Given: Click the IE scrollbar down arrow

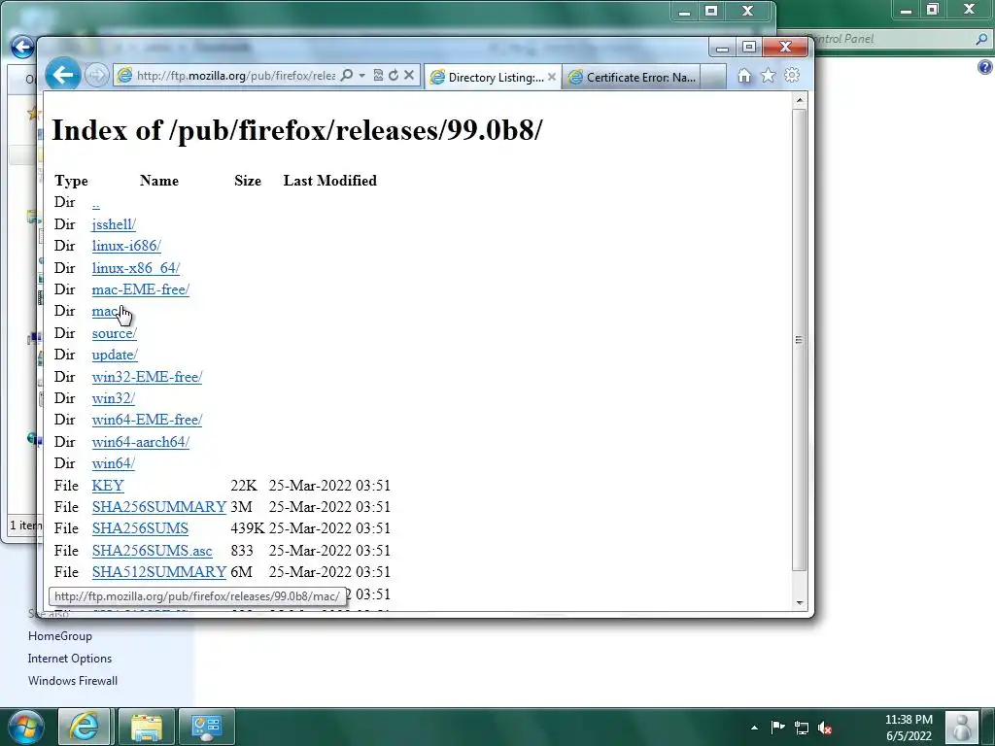Looking at the screenshot, I should click(800, 602).
